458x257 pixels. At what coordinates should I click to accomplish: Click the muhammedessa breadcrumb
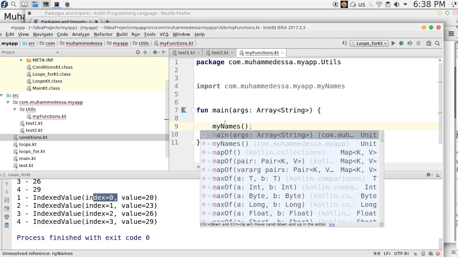click(84, 43)
